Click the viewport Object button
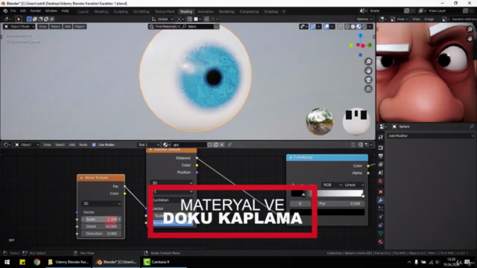The height and width of the screenshot is (268, 477). pos(80,27)
